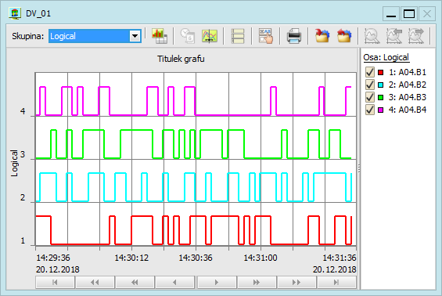Click the panel splitter handle beside the legend
Screen dimensions: 442x296
pyautogui.click(x=359, y=168)
